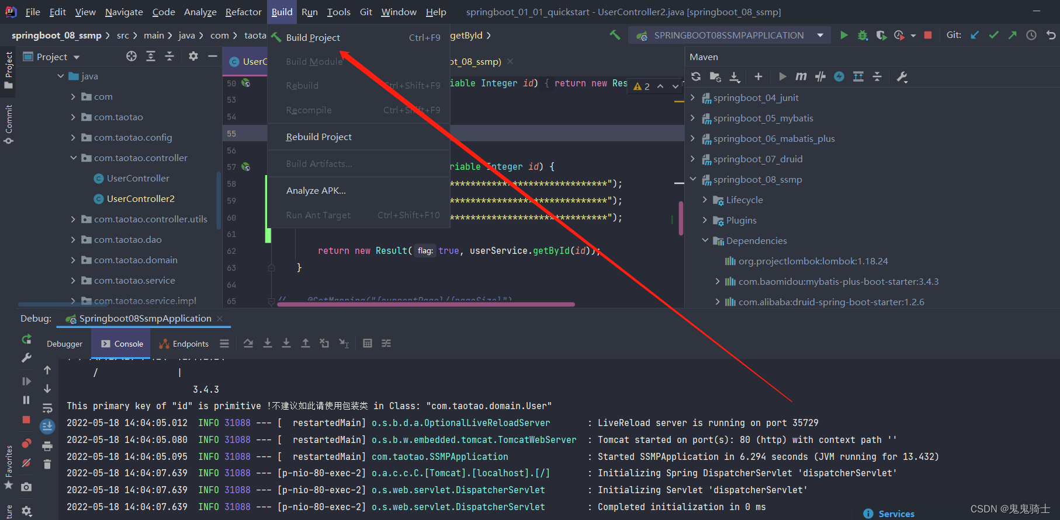Screen dimensions: 1060x520
Task: Run with Coverage shield icon
Action: coord(881,36)
